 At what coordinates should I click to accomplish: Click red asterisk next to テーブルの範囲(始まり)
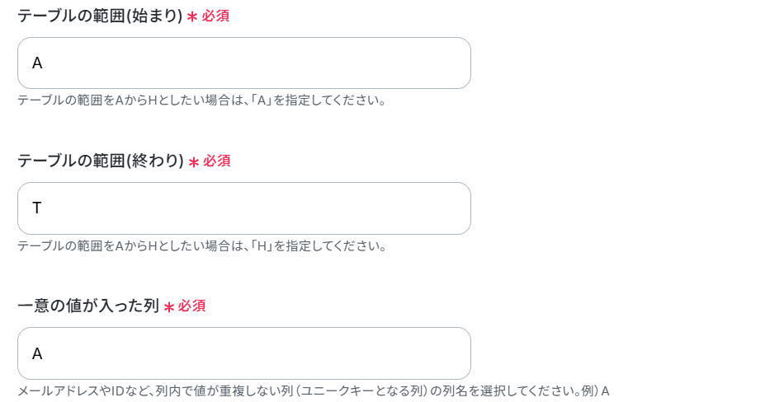pos(192,17)
